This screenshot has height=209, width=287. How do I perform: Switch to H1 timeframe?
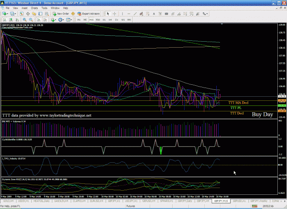[x=104, y=20]
